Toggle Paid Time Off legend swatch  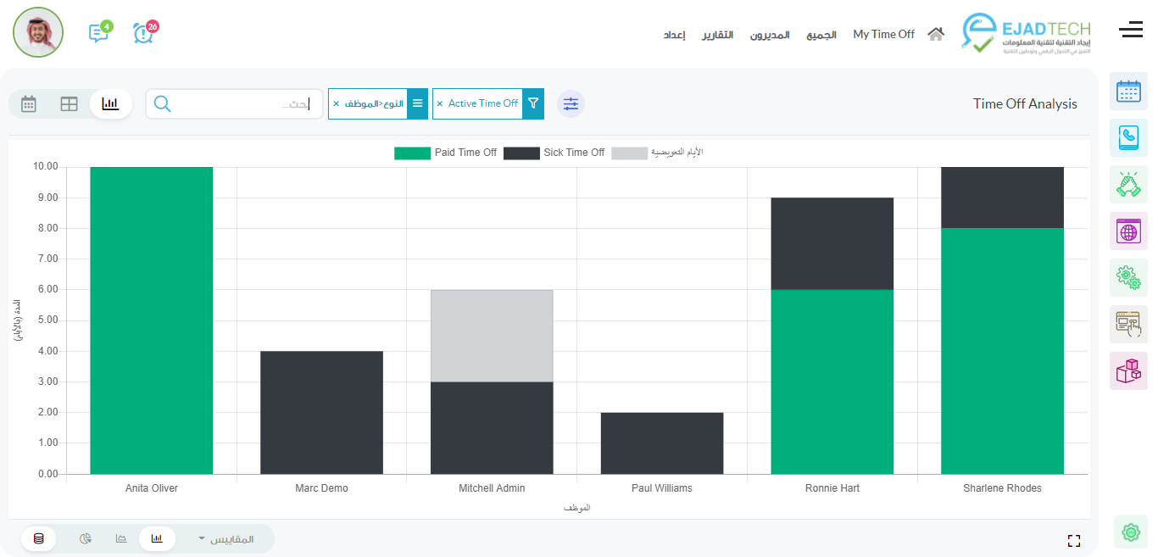[x=412, y=153]
